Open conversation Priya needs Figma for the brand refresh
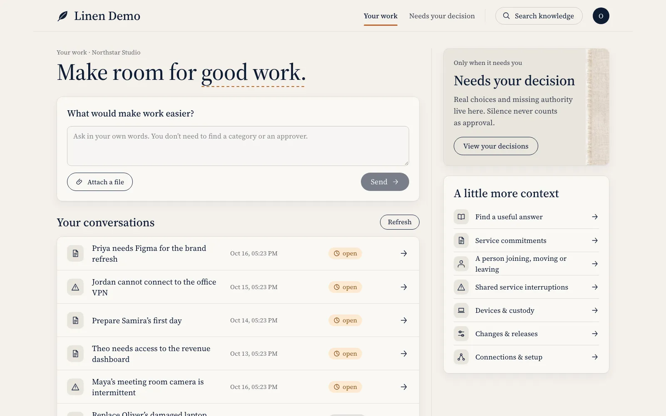 tap(238, 253)
